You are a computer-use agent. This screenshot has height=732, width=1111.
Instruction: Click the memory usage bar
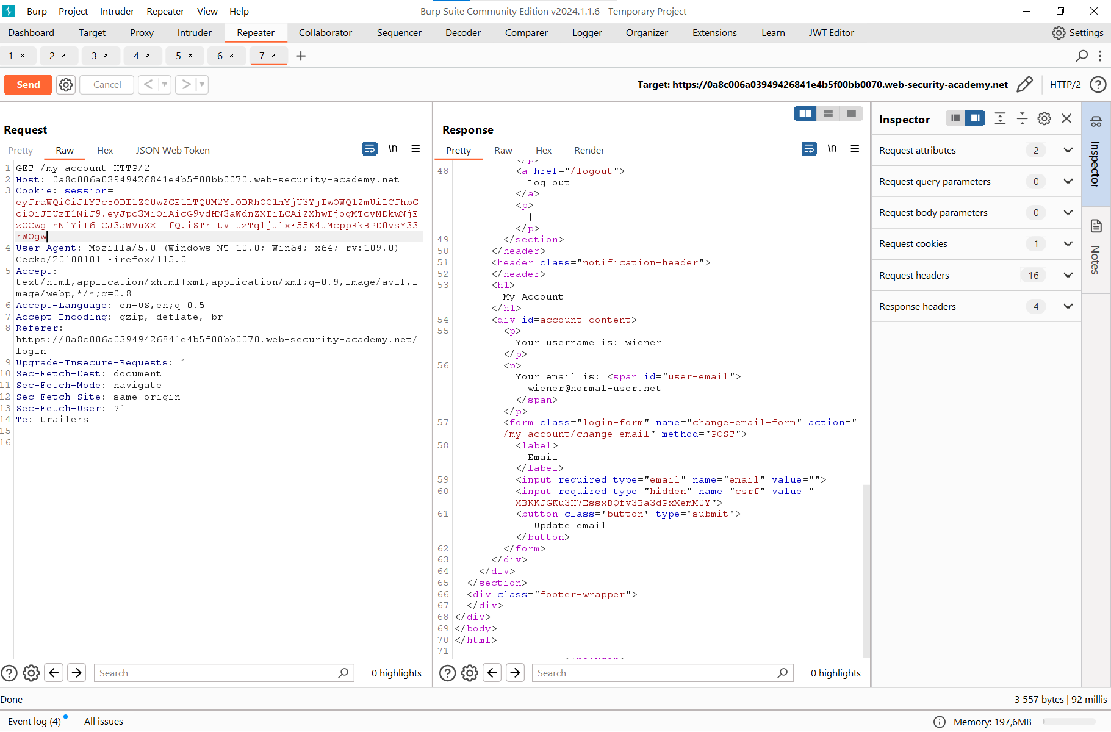1069,722
